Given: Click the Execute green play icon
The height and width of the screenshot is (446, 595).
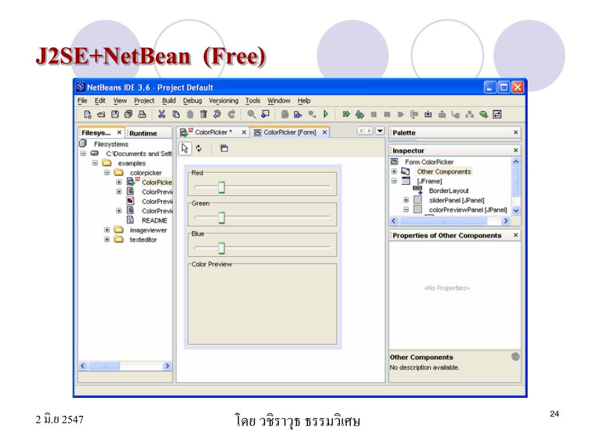Looking at the screenshot, I should tap(325, 114).
